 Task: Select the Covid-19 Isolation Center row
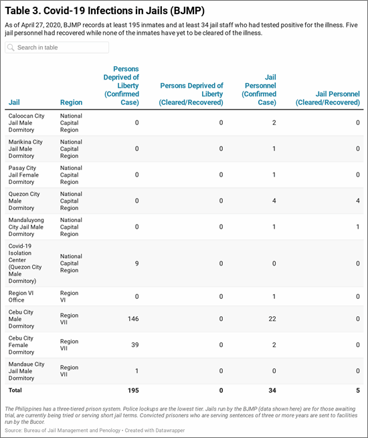click(x=184, y=263)
